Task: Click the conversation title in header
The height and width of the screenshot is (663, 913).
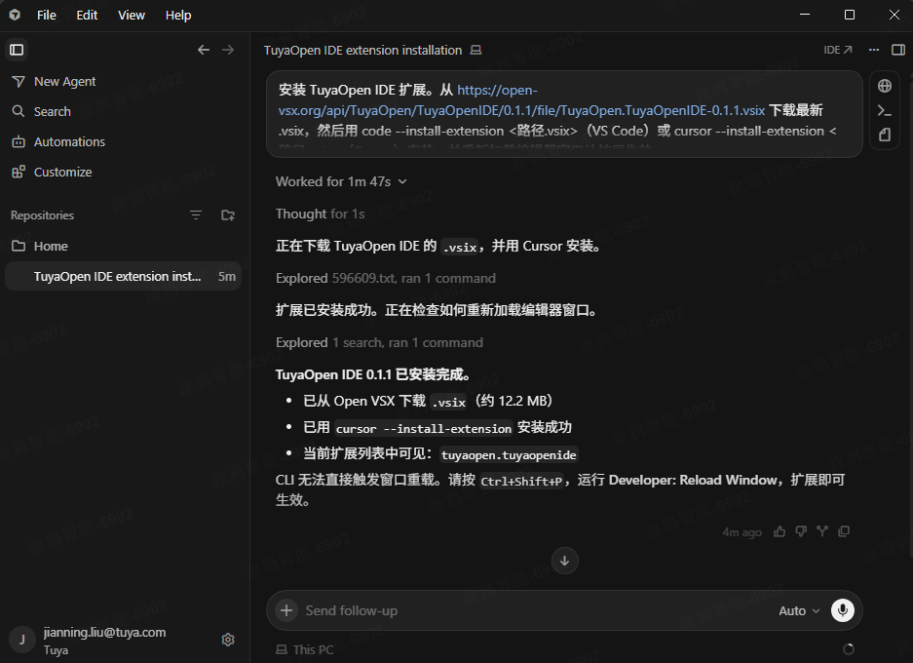Action: click(362, 50)
